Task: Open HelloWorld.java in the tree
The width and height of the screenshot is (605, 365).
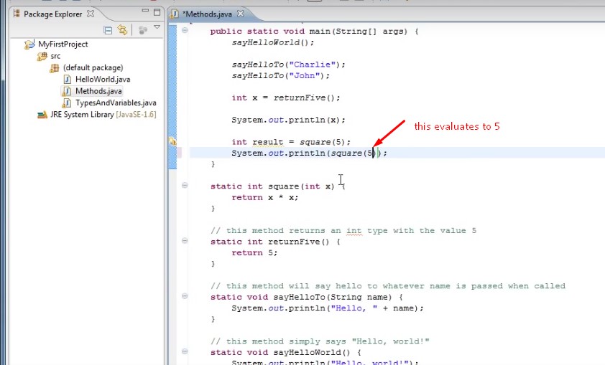Action: click(102, 80)
